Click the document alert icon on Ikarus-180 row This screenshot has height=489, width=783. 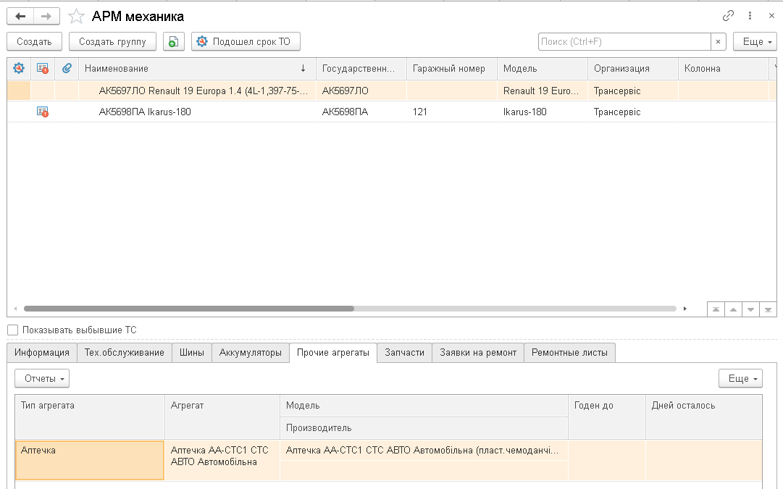pyautogui.click(x=43, y=112)
